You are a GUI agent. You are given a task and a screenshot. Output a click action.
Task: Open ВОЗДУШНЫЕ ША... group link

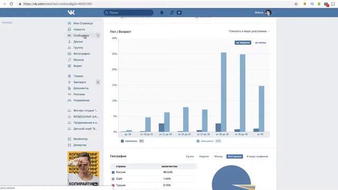(x=86, y=117)
